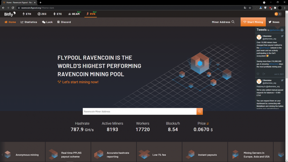Click the Twitter bird on second tweet
This screenshot has width=288, height=162.
[x=282, y=80]
